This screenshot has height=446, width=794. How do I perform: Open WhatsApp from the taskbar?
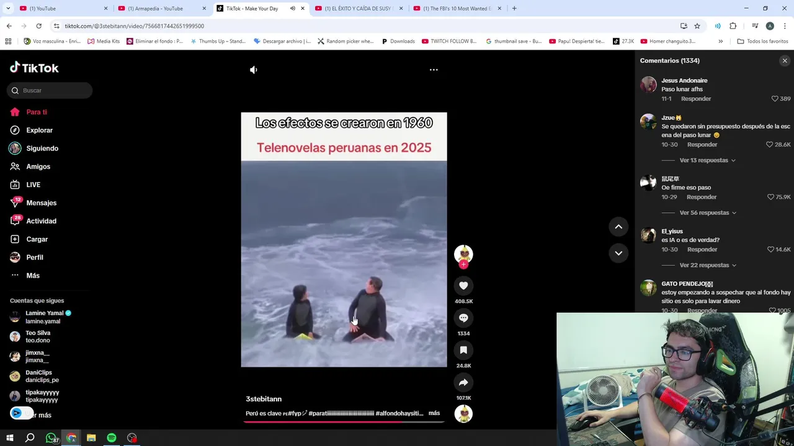tap(51, 438)
